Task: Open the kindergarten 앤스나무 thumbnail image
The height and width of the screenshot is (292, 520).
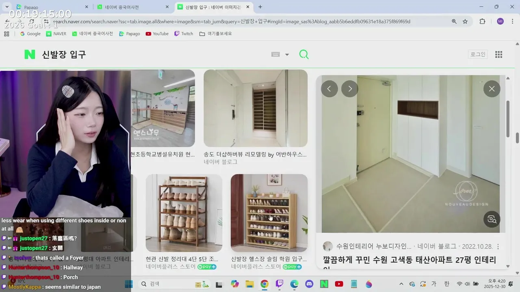Action: 163,108
